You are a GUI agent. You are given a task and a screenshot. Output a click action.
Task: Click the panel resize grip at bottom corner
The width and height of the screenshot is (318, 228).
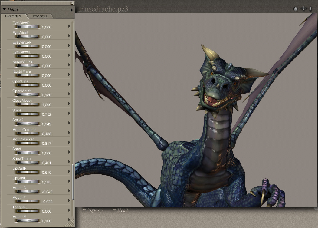(x=71, y=223)
